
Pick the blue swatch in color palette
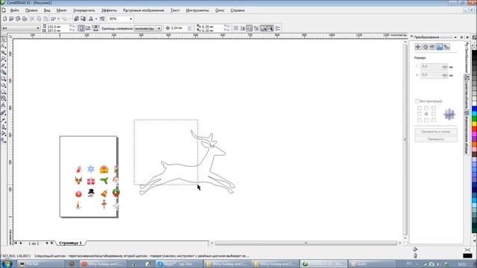coord(474,109)
